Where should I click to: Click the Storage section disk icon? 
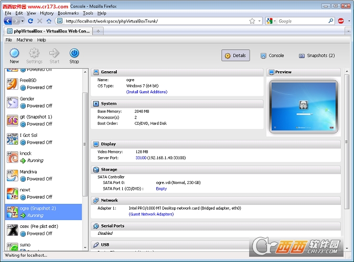point(96,169)
